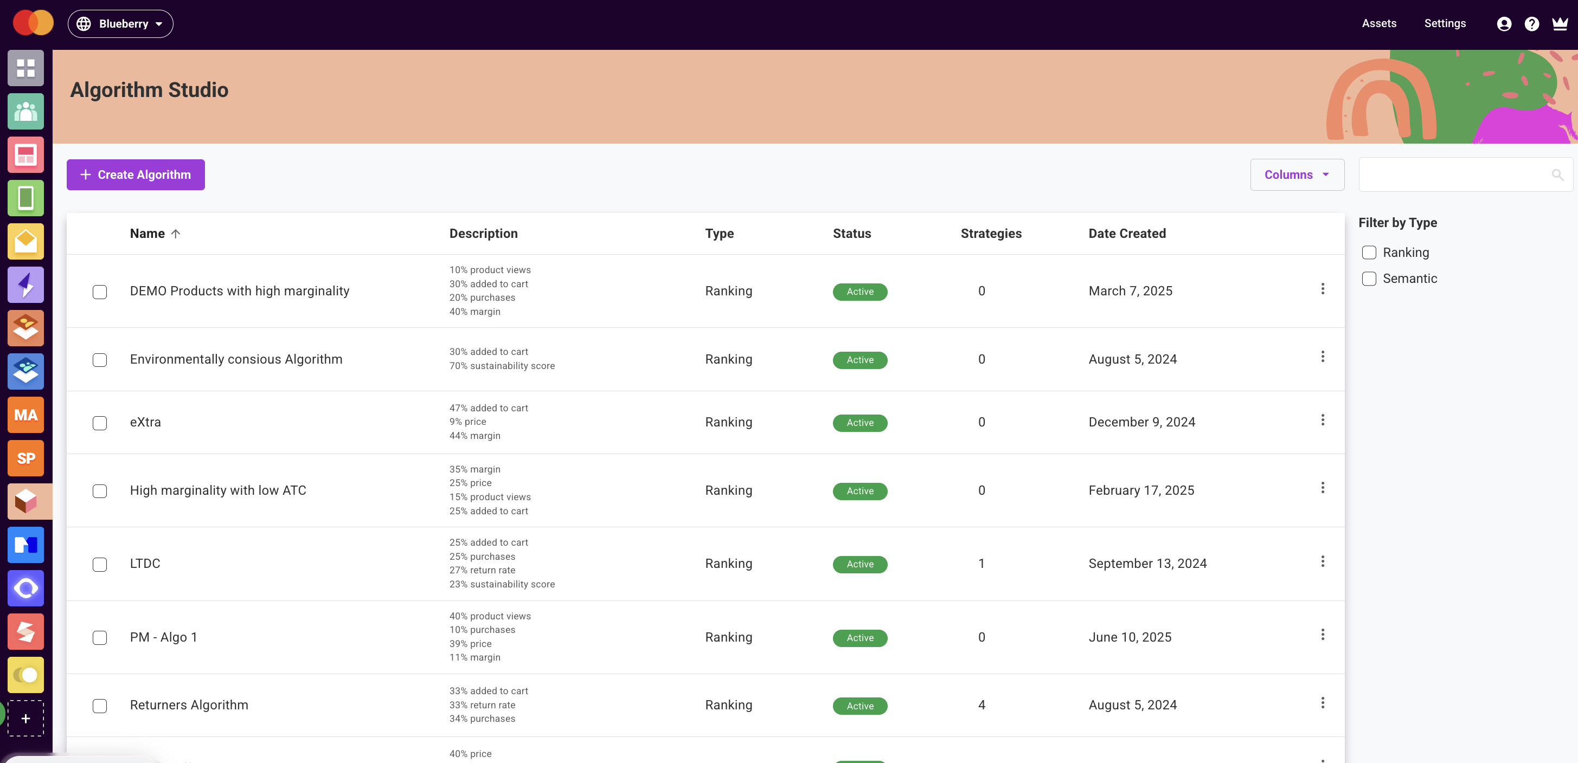Screen dimensions: 1578x763
Task: Open the audience people icon in sidebar
Action: click(x=25, y=112)
